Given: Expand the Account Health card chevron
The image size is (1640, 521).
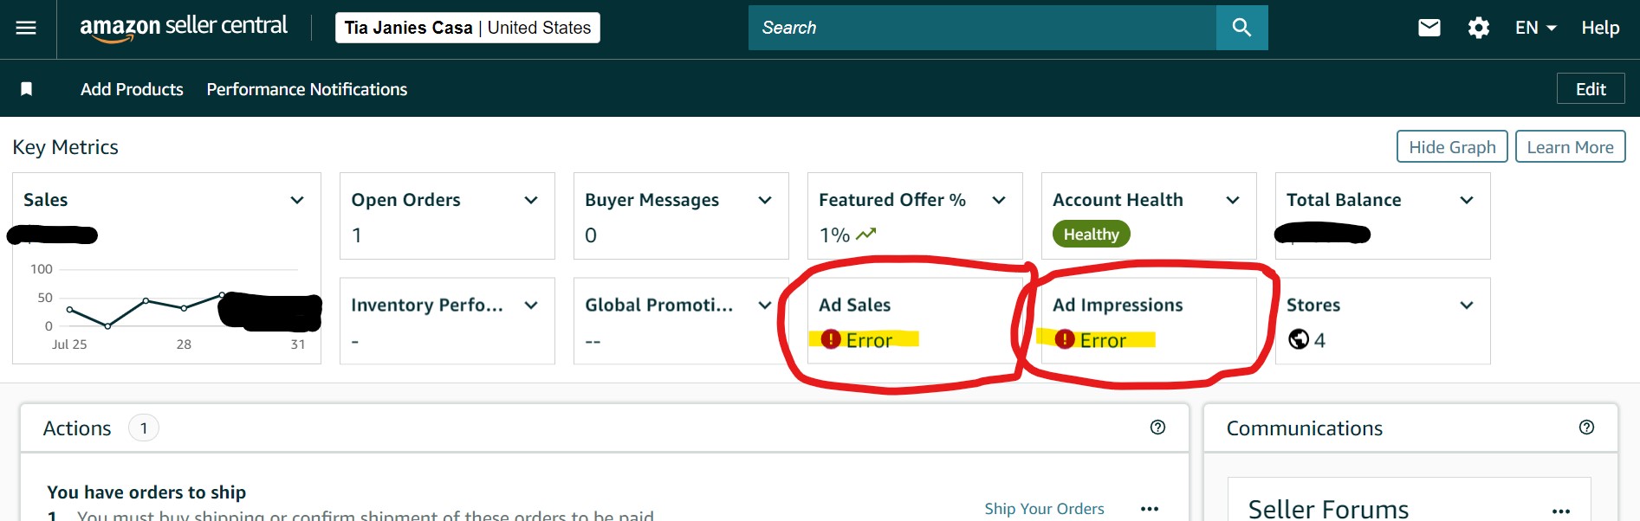Looking at the screenshot, I should tap(1233, 200).
